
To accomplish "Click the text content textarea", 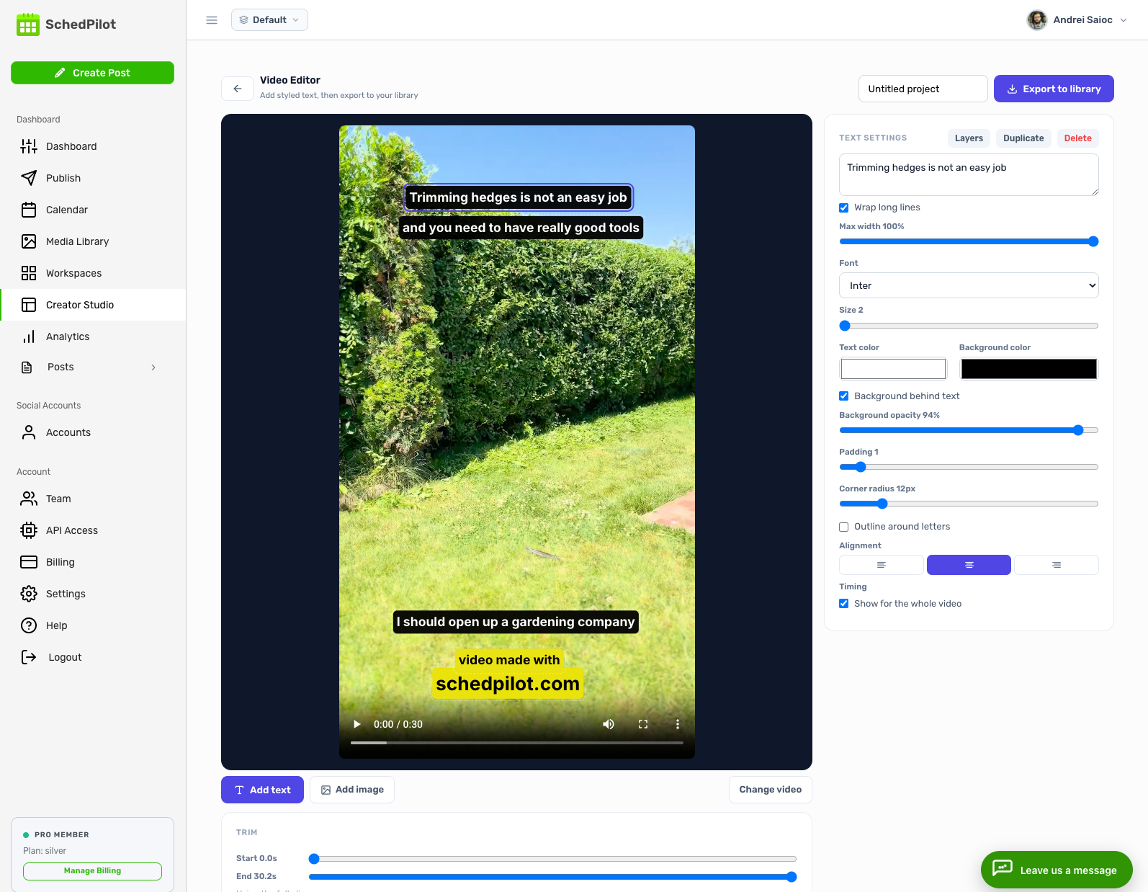I will pyautogui.click(x=969, y=174).
